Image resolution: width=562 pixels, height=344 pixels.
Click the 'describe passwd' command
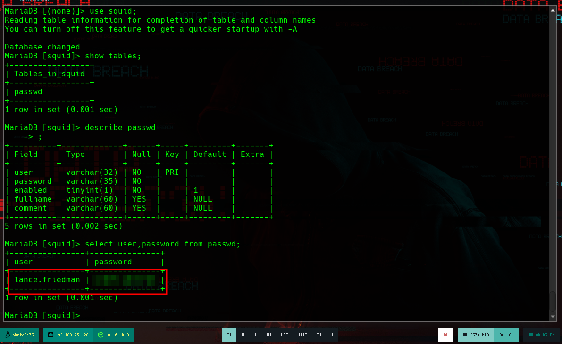pyautogui.click(x=120, y=127)
